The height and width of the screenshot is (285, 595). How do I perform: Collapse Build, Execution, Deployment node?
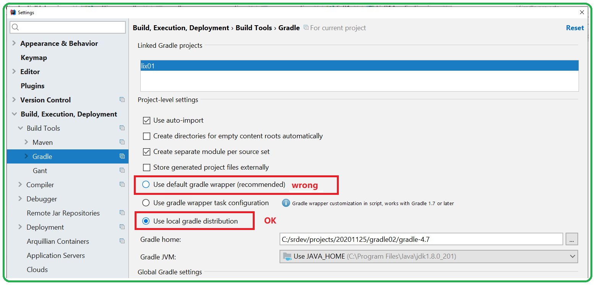pos(14,114)
